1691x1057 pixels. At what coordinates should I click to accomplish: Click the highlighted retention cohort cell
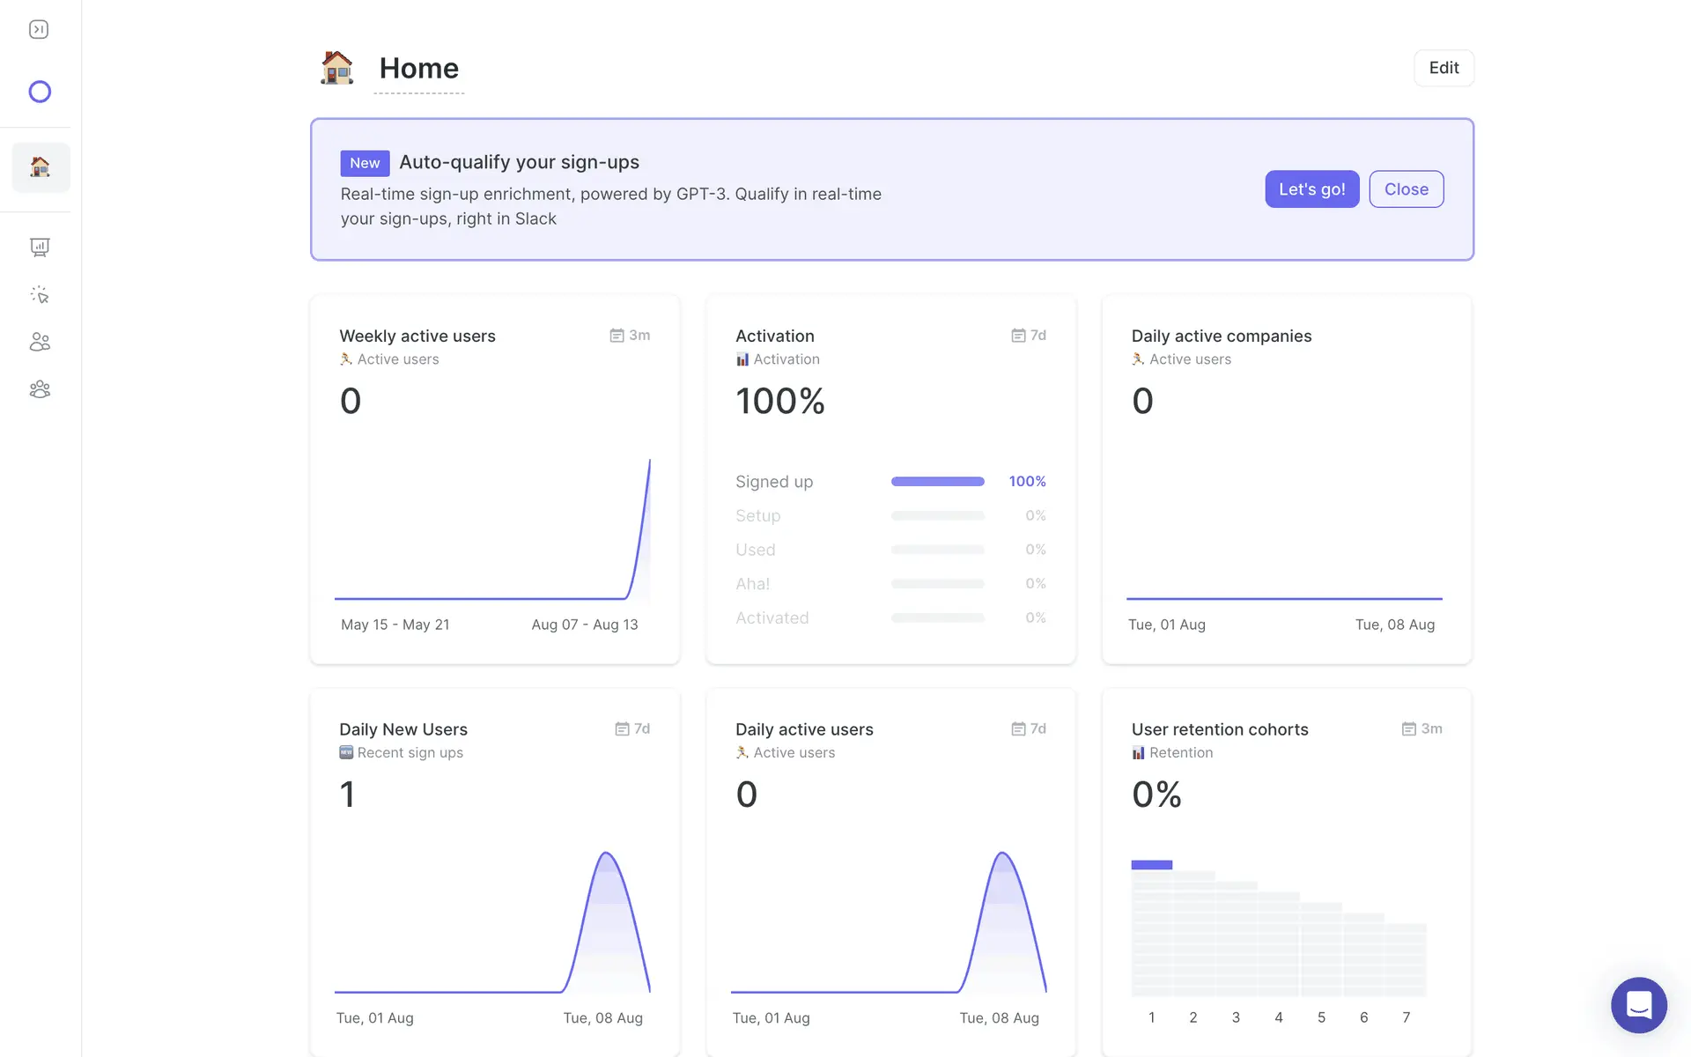(x=1151, y=865)
